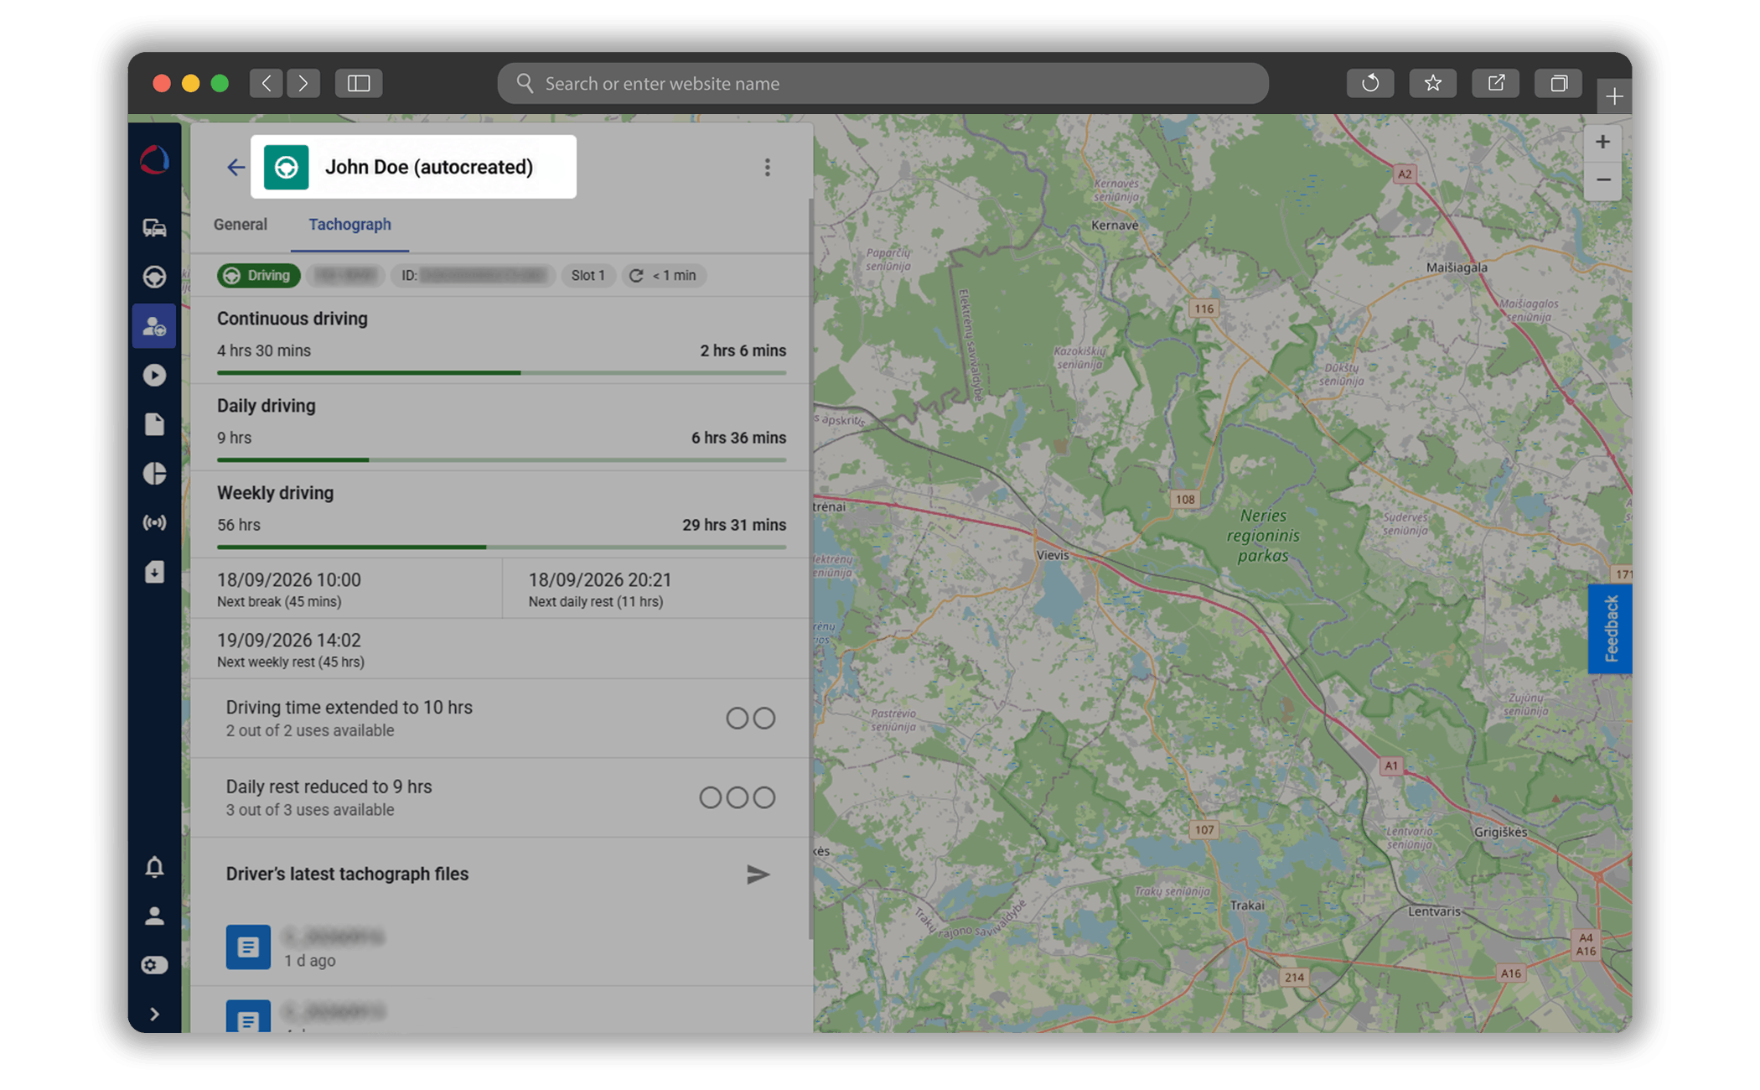The width and height of the screenshot is (1760, 1090).
Task: Open the settings gear in sidebar
Action: (154, 965)
